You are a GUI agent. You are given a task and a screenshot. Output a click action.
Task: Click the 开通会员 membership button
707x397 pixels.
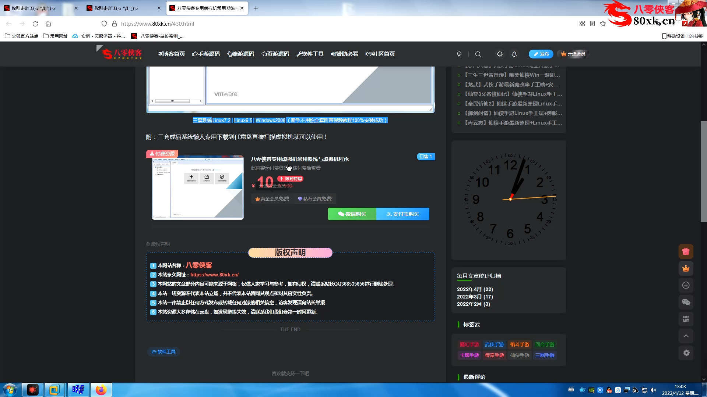[573, 54]
